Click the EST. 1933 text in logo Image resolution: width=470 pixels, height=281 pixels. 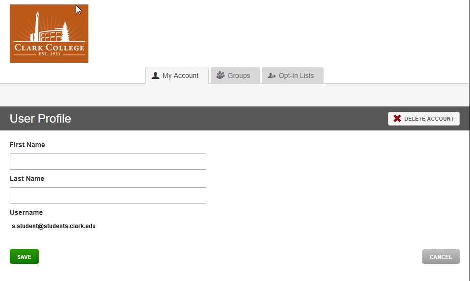(50, 54)
